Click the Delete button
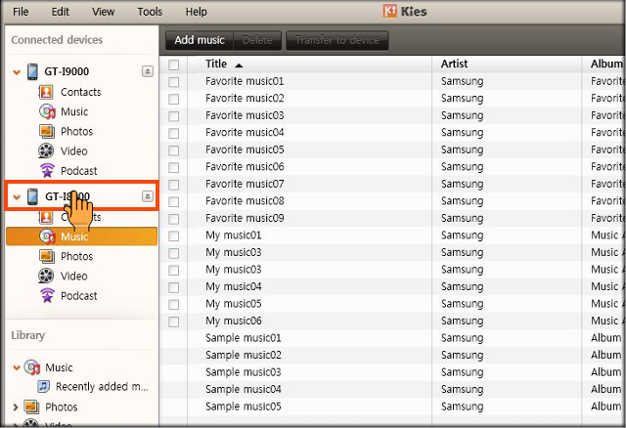The height and width of the screenshot is (428, 626). coord(257,40)
